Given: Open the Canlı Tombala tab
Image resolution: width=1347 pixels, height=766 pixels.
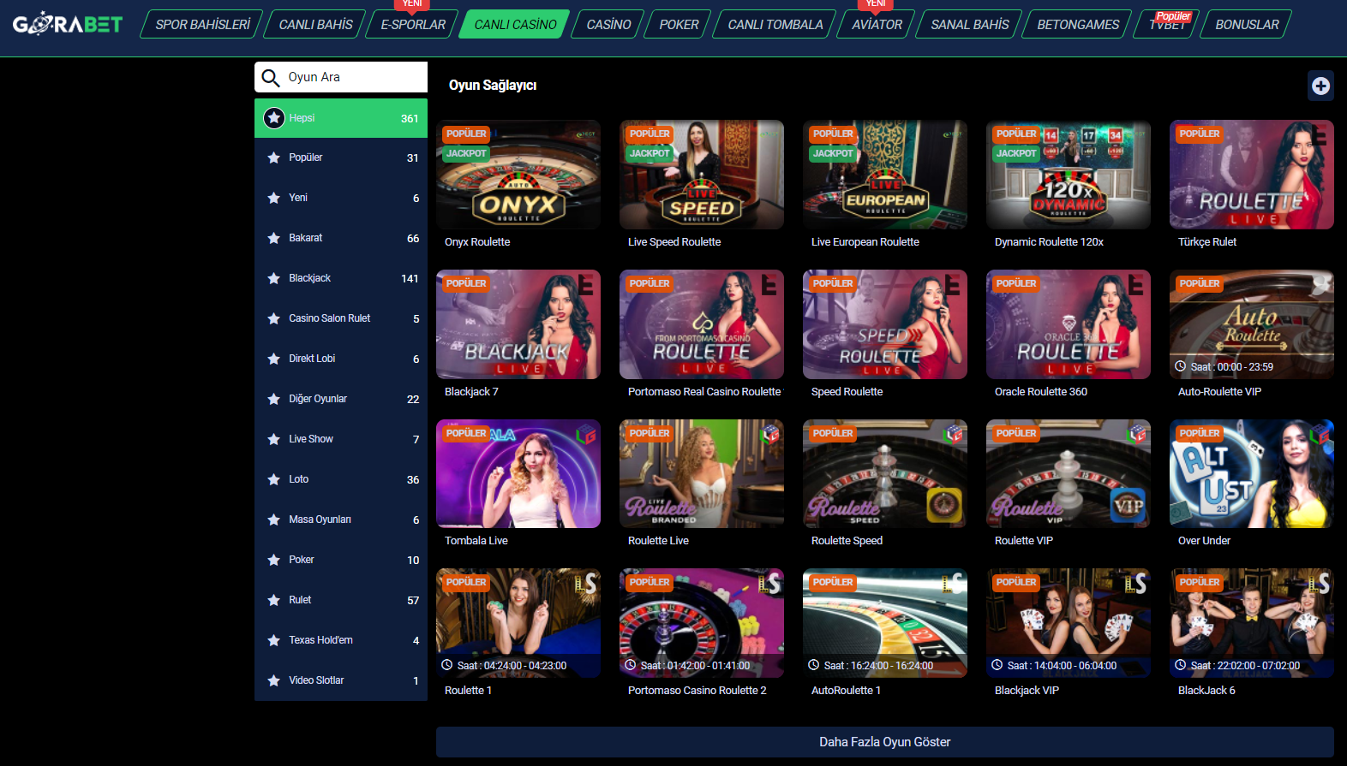Looking at the screenshot, I should coord(775,24).
